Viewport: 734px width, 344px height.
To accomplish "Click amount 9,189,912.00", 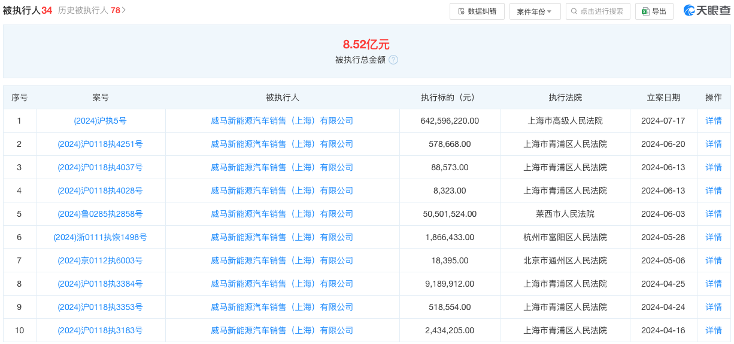I will point(450,284).
